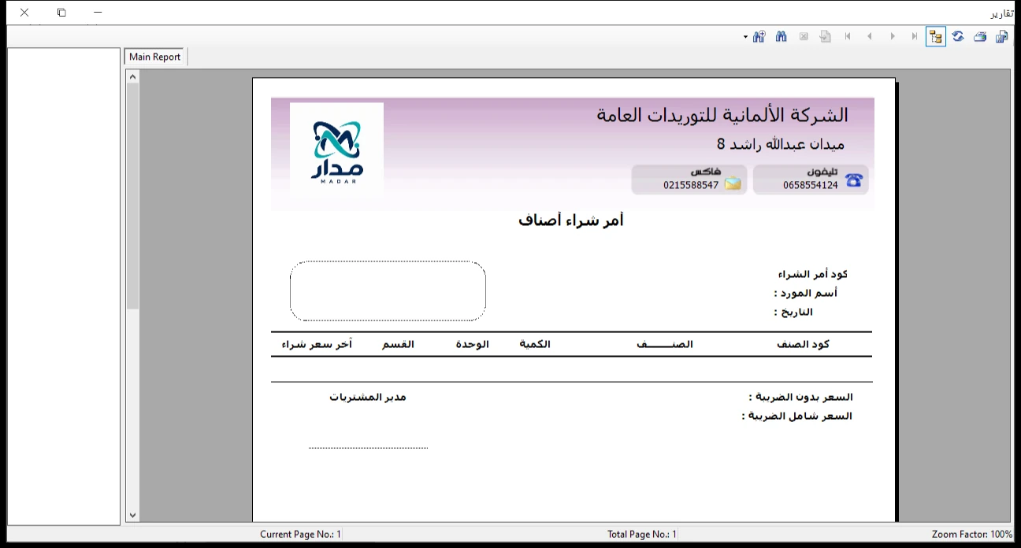Image resolution: width=1021 pixels, height=548 pixels.
Task: Click the phone number 0658554124
Action: (811, 186)
